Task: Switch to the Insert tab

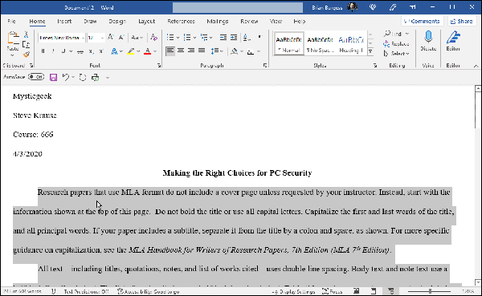Action: tap(64, 21)
